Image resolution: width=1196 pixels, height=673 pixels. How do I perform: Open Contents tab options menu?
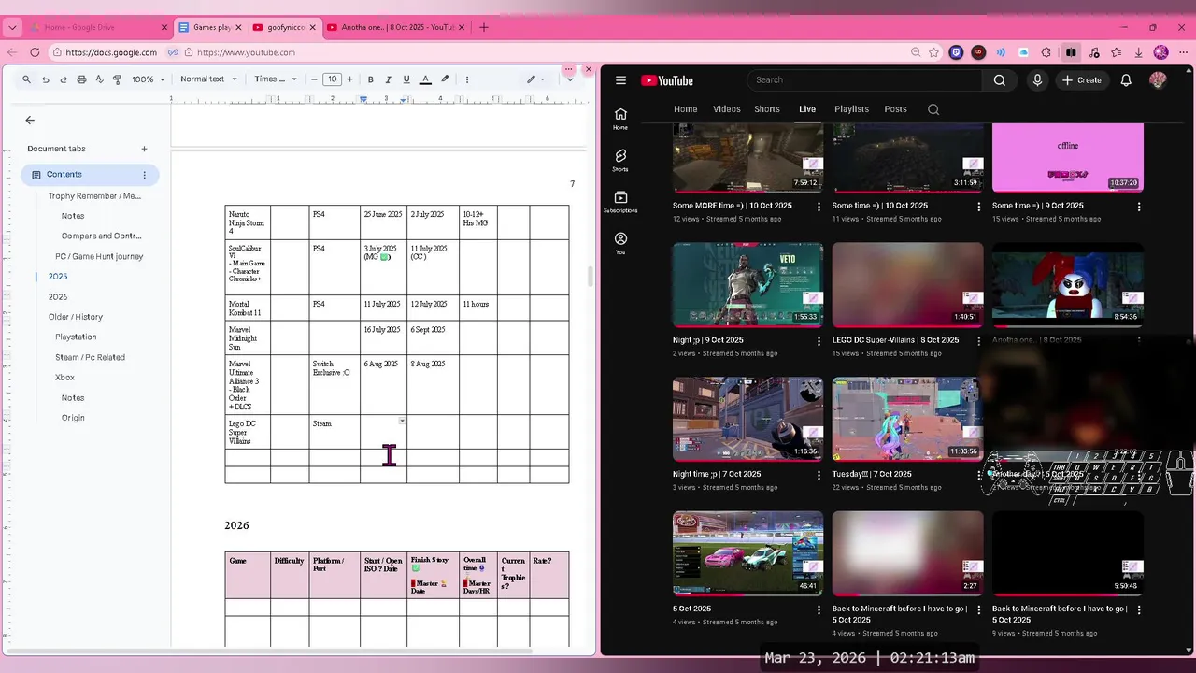[x=144, y=175]
